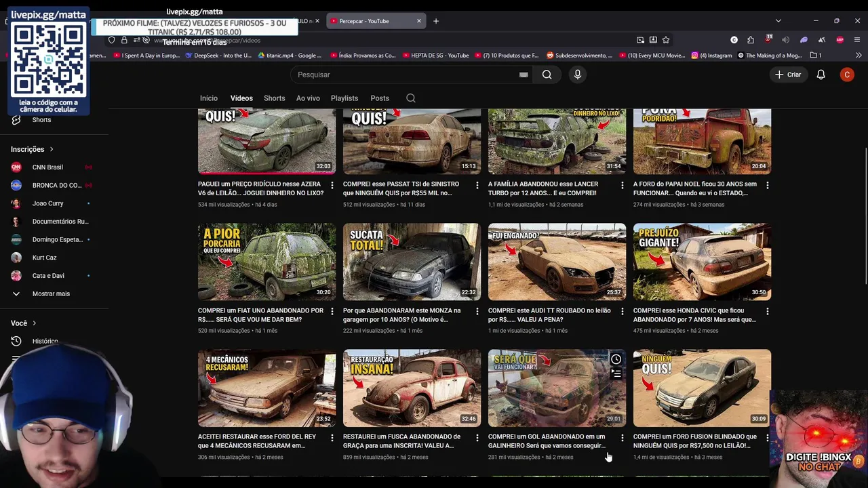868x488 pixels.
Task: Select the Vídeos tab
Action: 241,98
